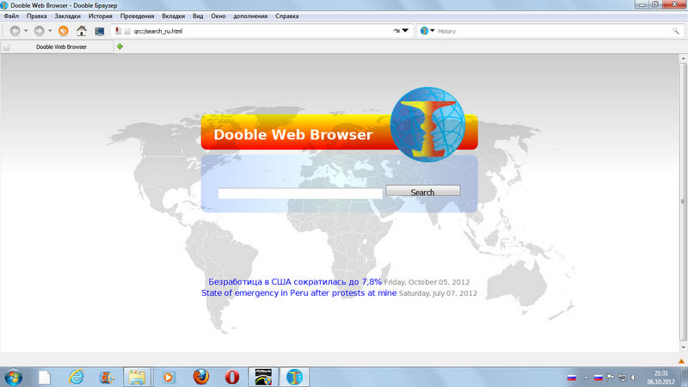Click the page search text box
Viewport: 688px width, 387px height.
(x=300, y=193)
